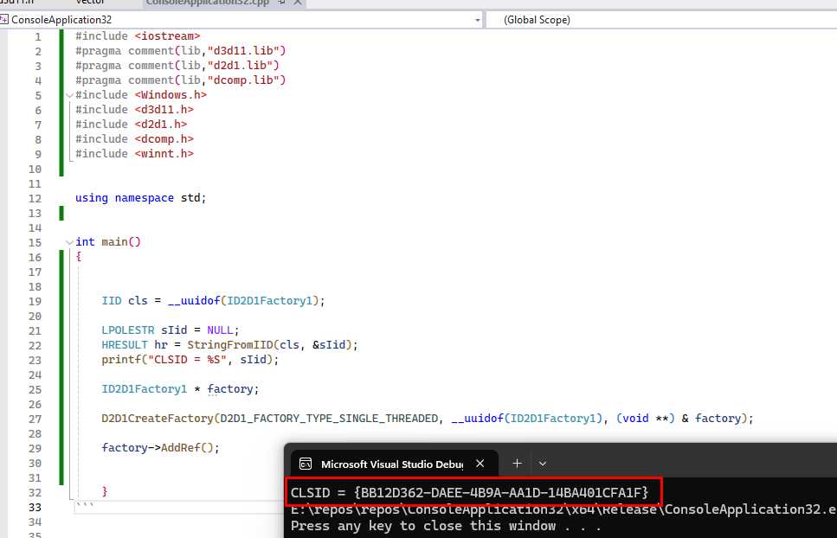The width and height of the screenshot is (837, 538).
Task: Click the project icon beside ConsoleApplication32 dropdown
Action: coord(6,19)
